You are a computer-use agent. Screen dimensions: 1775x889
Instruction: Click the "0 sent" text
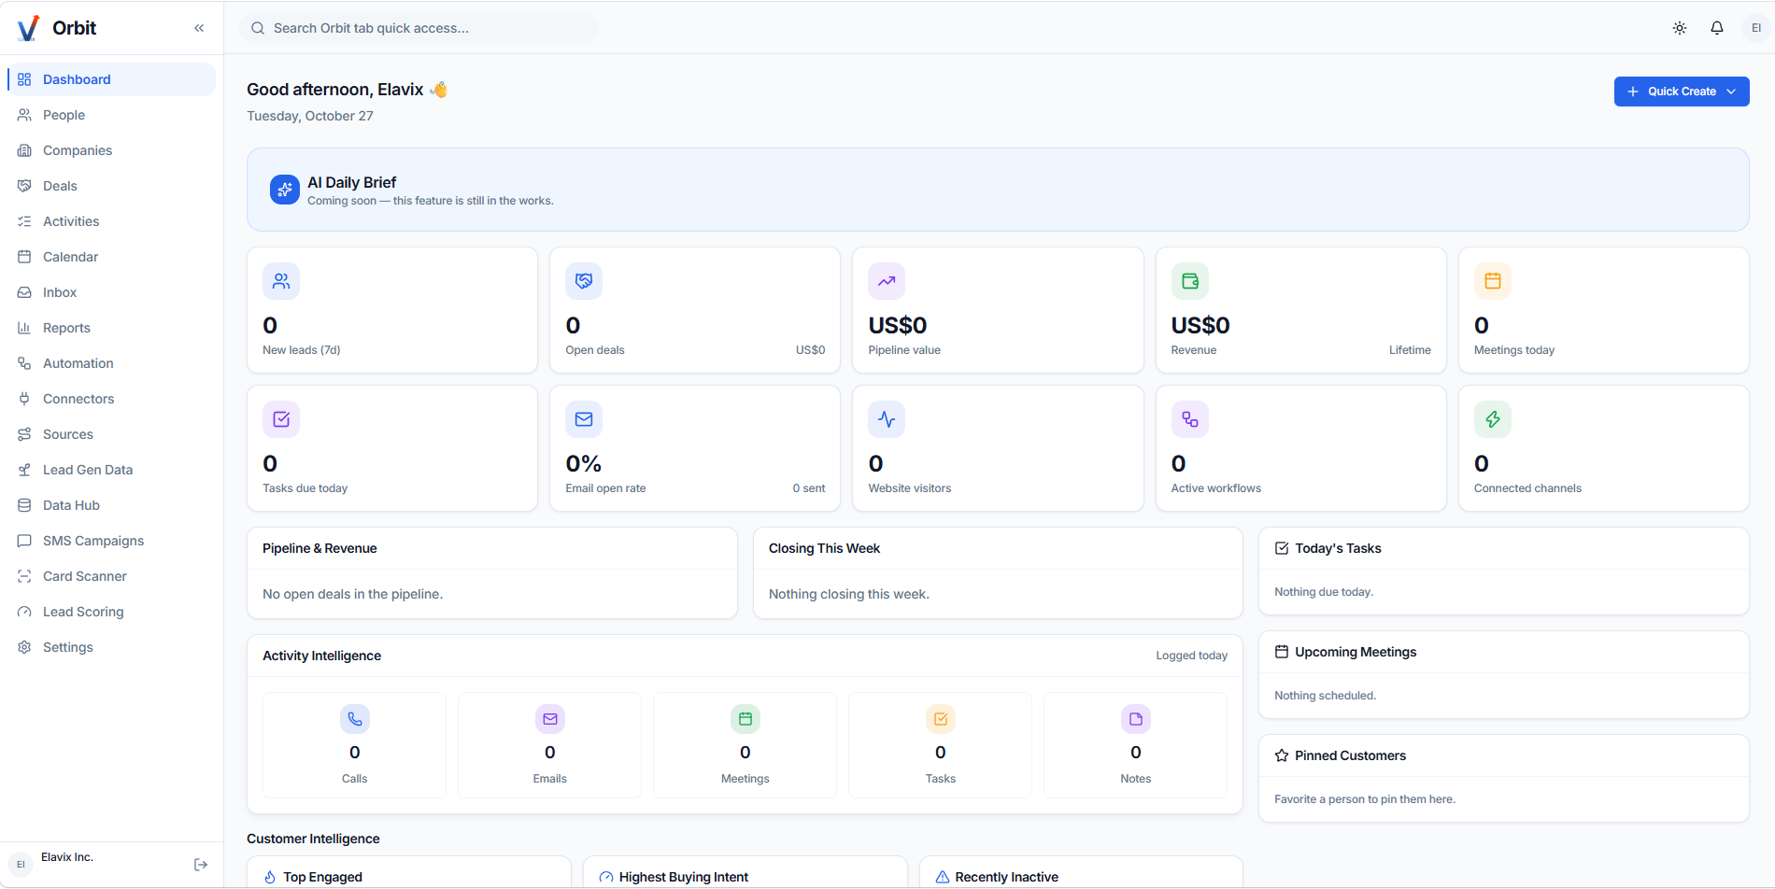[x=809, y=488]
